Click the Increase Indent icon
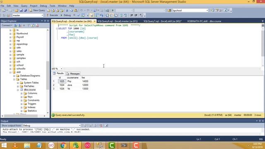 tap(136, 15)
